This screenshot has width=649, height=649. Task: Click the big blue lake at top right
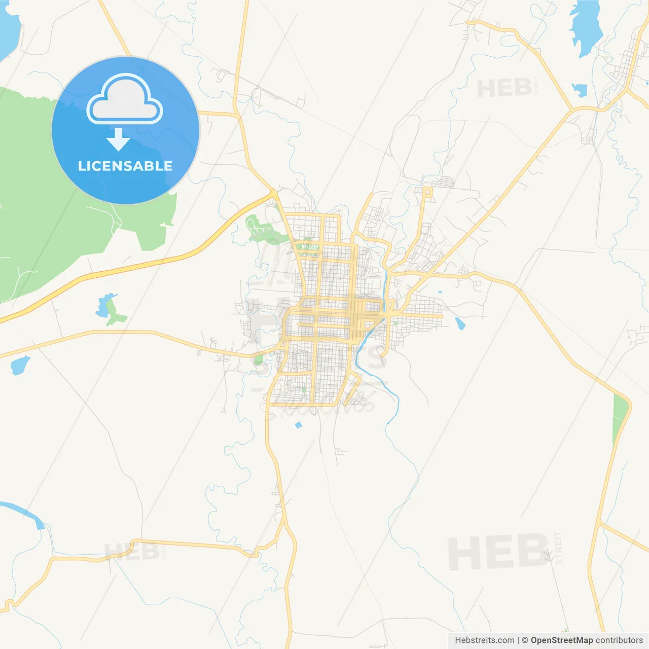coord(586,28)
